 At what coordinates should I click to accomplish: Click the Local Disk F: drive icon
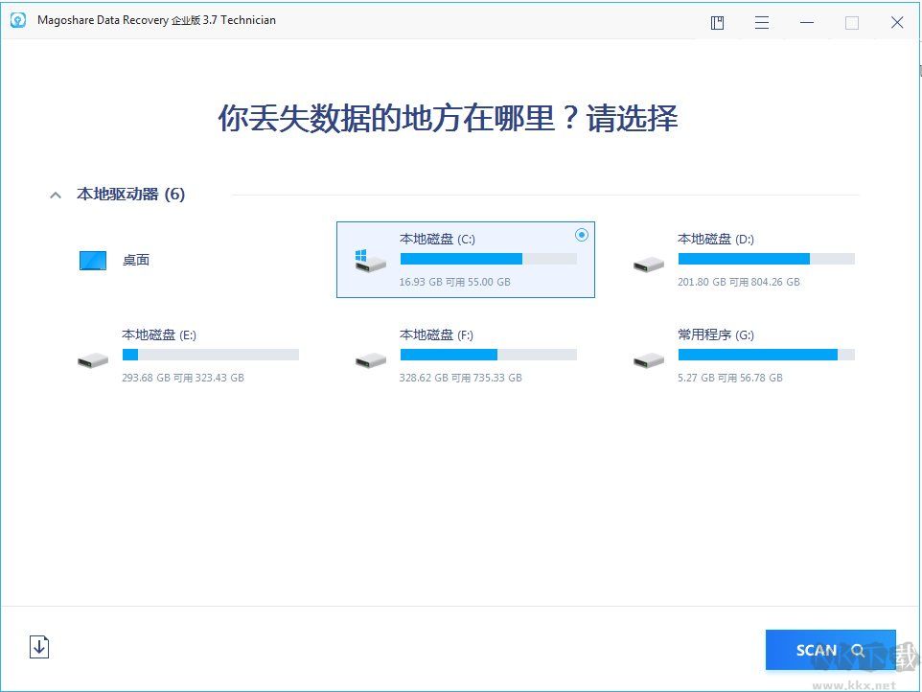point(371,358)
